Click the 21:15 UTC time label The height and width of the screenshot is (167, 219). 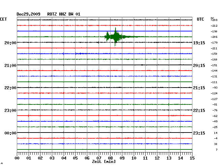(199, 88)
